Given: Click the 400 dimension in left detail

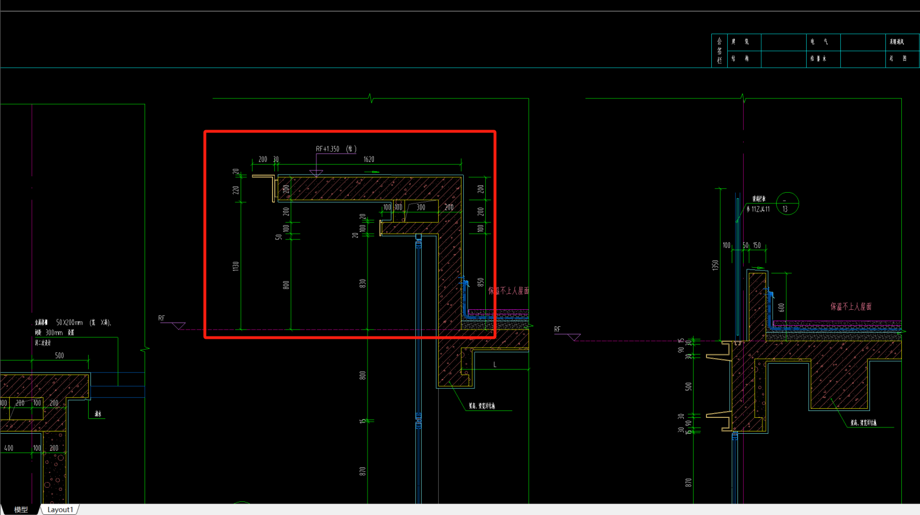Looking at the screenshot, I should [9, 448].
